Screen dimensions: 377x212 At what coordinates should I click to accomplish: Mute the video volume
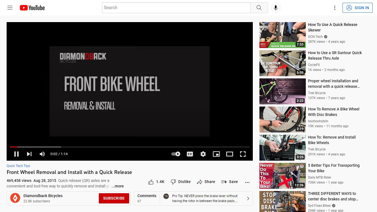pyautogui.click(x=42, y=154)
